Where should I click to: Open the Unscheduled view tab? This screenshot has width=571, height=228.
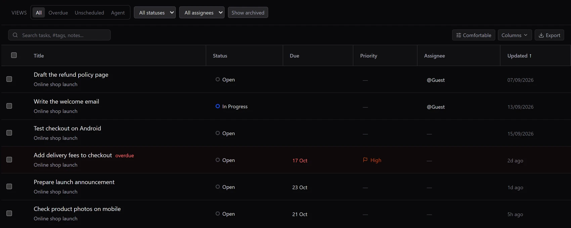pos(89,13)
